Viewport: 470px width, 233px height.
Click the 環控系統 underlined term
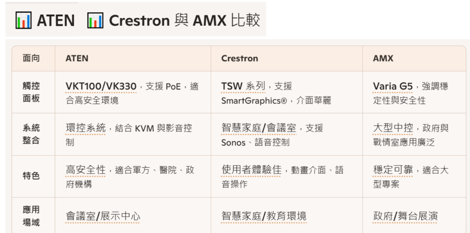(86, 128)
